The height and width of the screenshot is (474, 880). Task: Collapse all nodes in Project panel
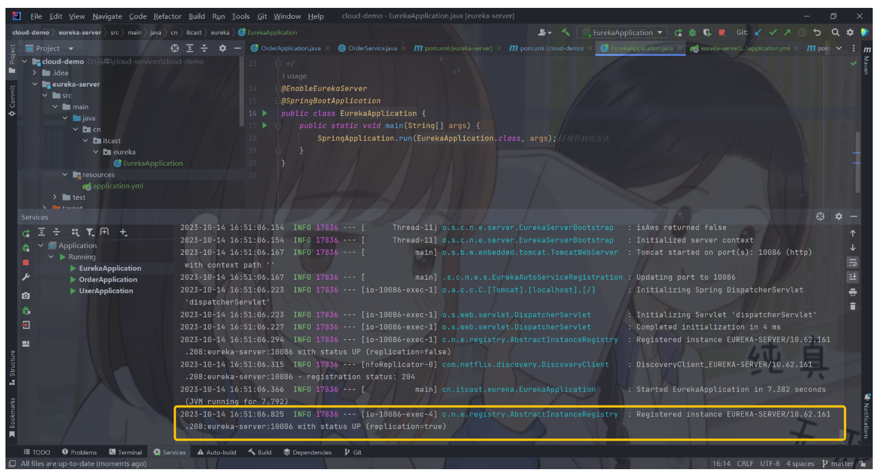click(205, 49)
